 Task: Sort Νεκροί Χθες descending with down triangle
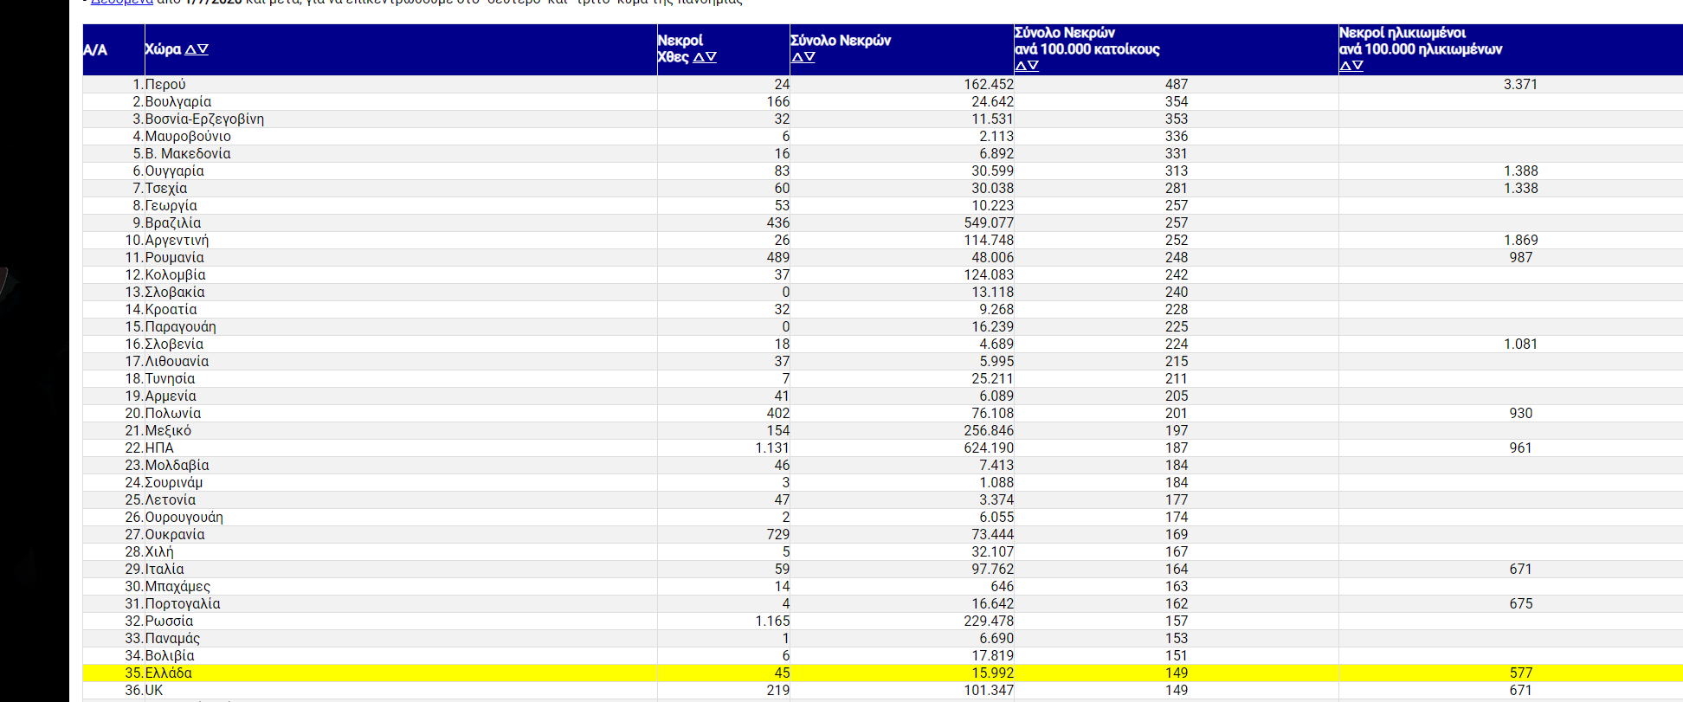[711, 57]
